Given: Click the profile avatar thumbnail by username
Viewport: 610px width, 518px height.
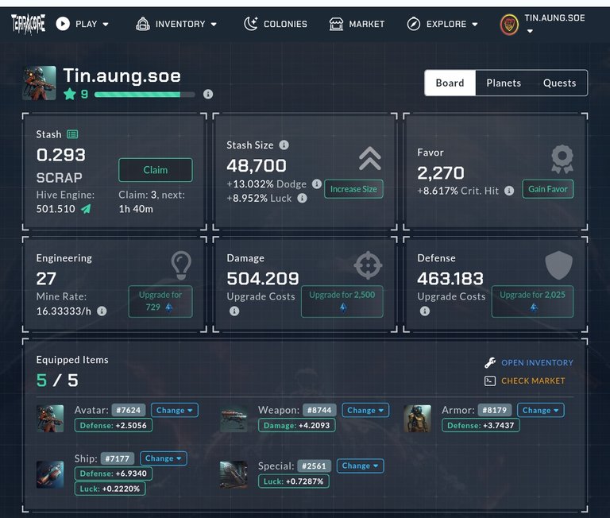Looking at the screenshot, I should pos(39,83).
